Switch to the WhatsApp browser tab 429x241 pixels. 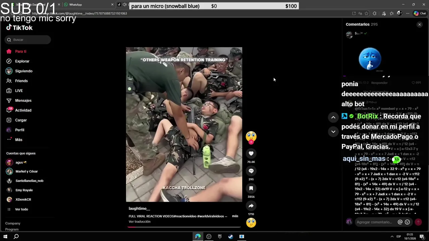coord(88,5)
